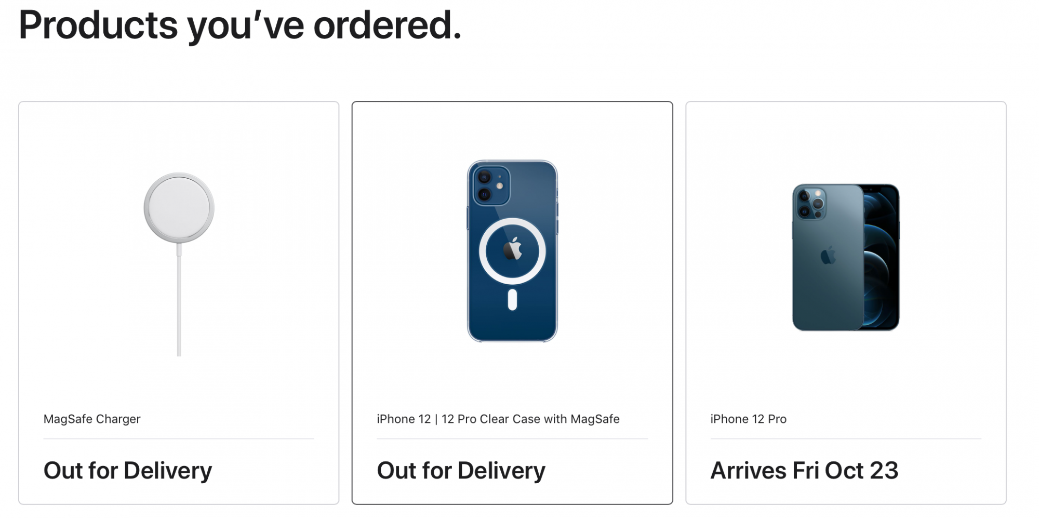Click the Apple logo on the iPhone 12 Pro back
Viewport: 1039px width, 518px height.
(x=828, y=255)
